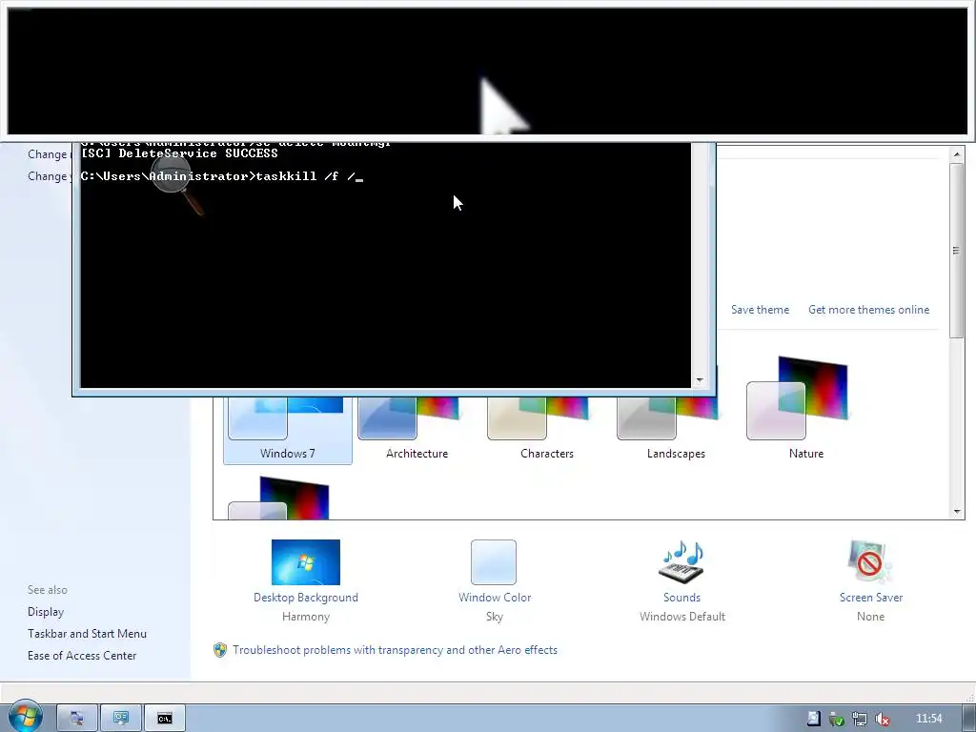Click the Screen Saver label text
976x732 pixels.
tap(871, 598)
